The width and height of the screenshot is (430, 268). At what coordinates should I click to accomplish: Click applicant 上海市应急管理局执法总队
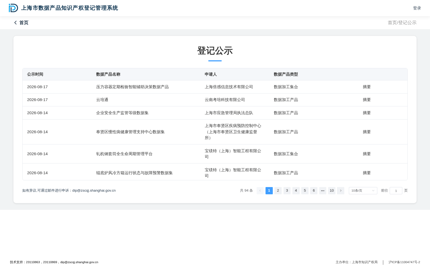pyautogui.click(x=229, y=113)
